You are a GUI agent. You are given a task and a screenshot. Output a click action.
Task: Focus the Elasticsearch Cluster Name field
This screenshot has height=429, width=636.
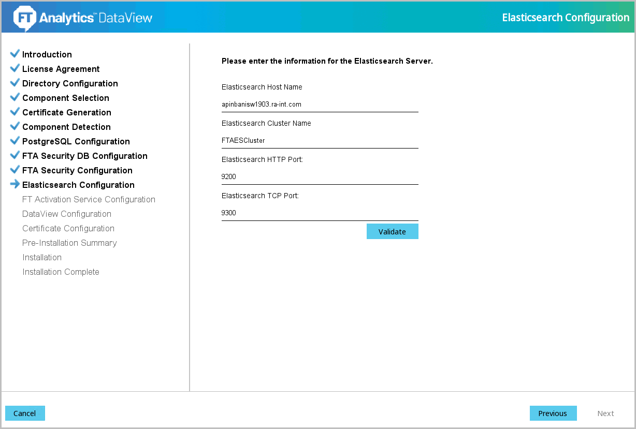[320, 141]
